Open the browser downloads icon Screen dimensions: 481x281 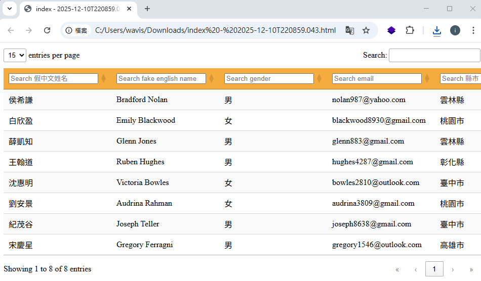pos(437,31)
